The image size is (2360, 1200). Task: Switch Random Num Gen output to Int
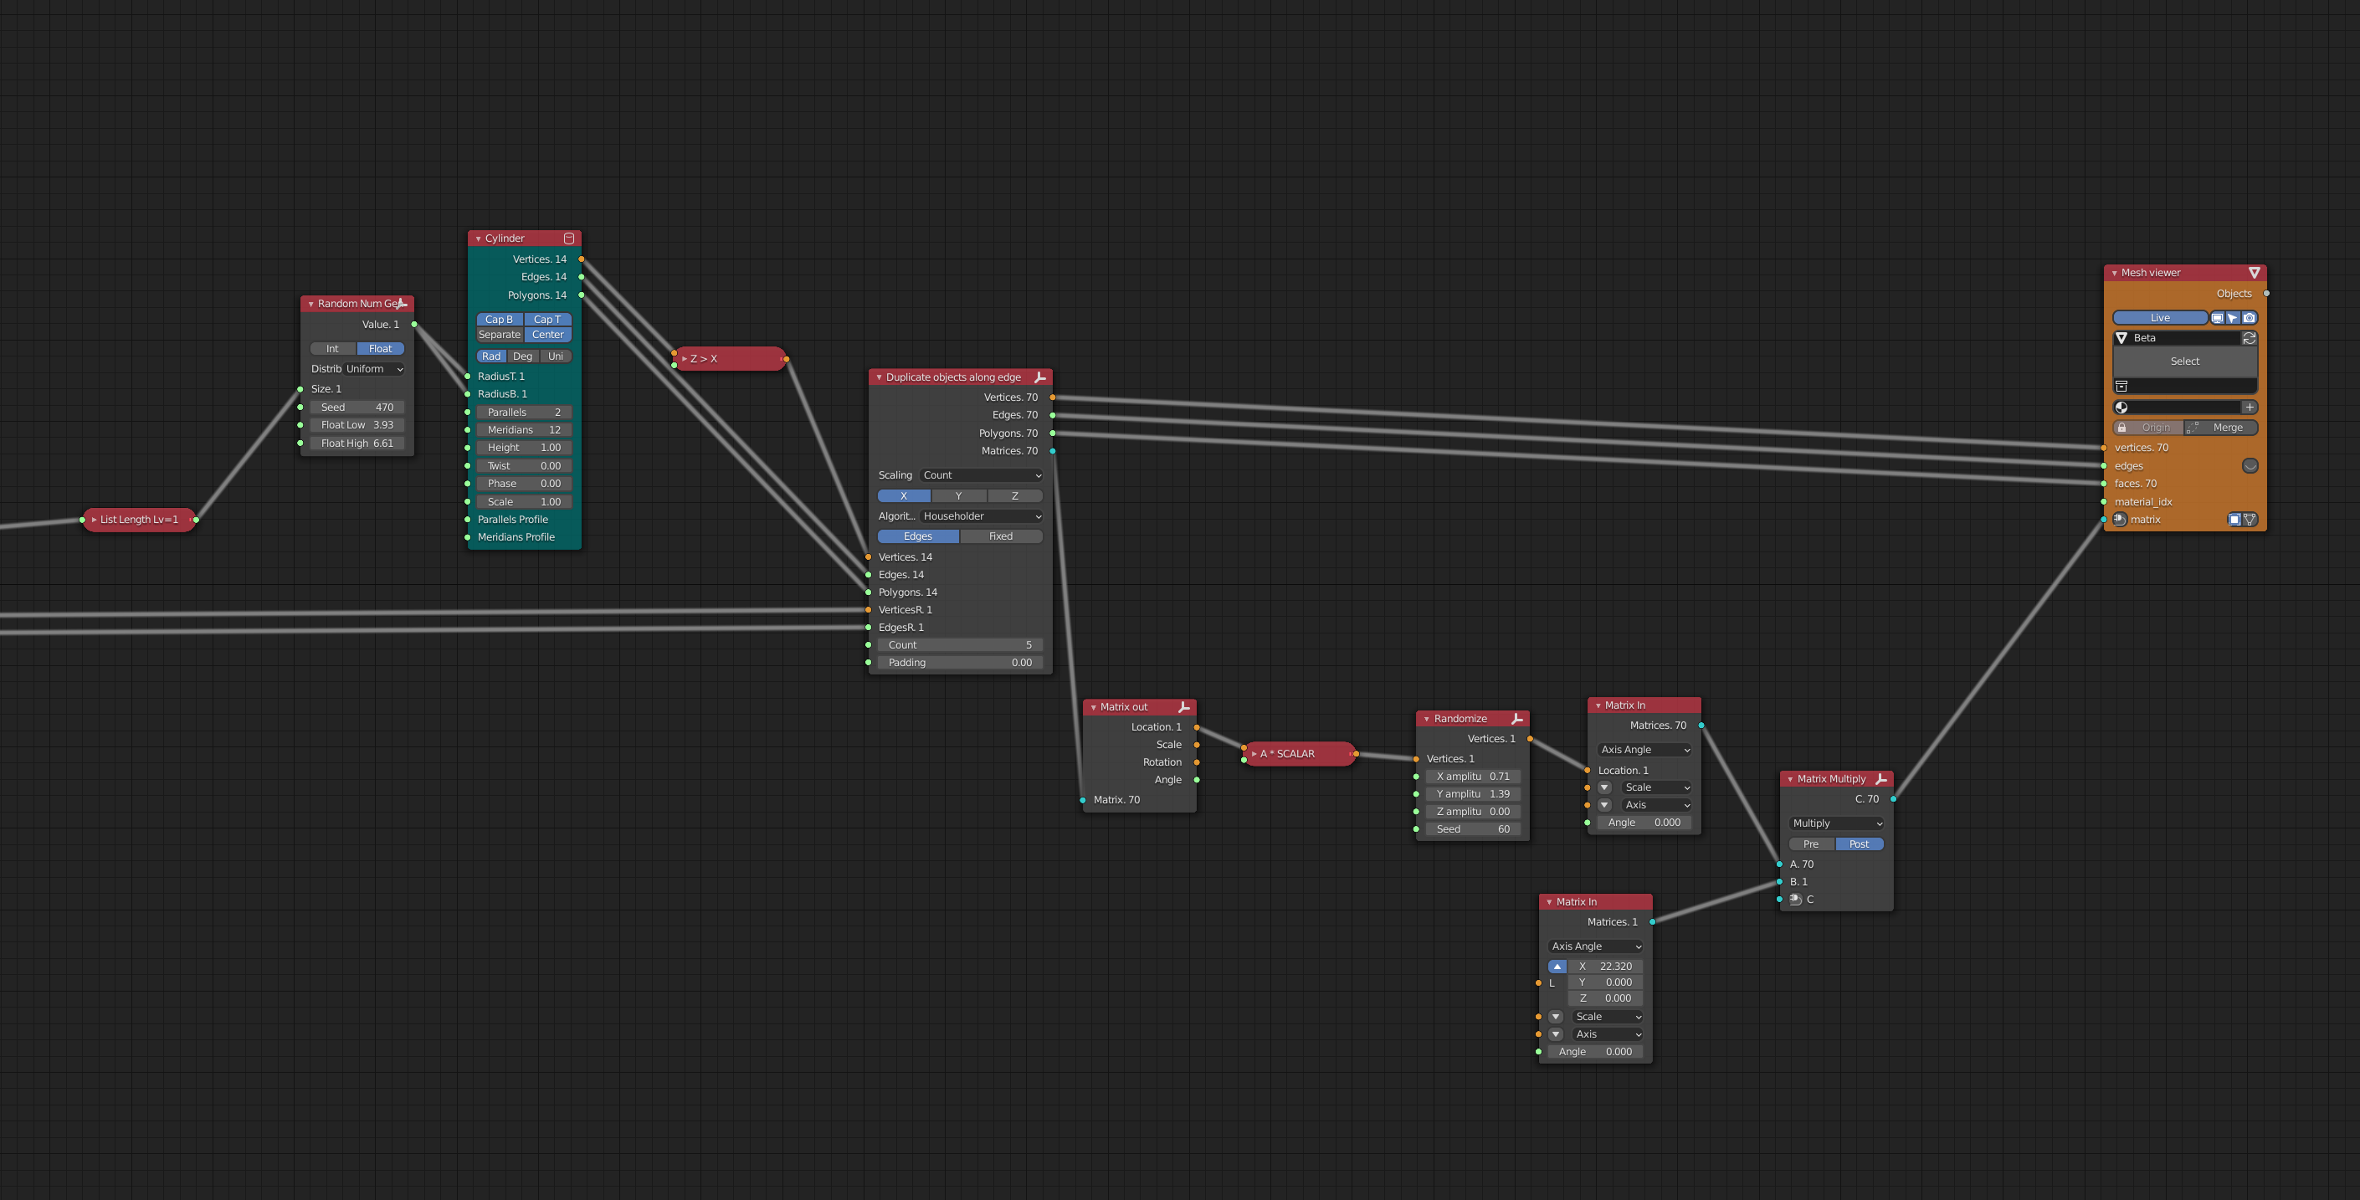[x=331, y=348]
